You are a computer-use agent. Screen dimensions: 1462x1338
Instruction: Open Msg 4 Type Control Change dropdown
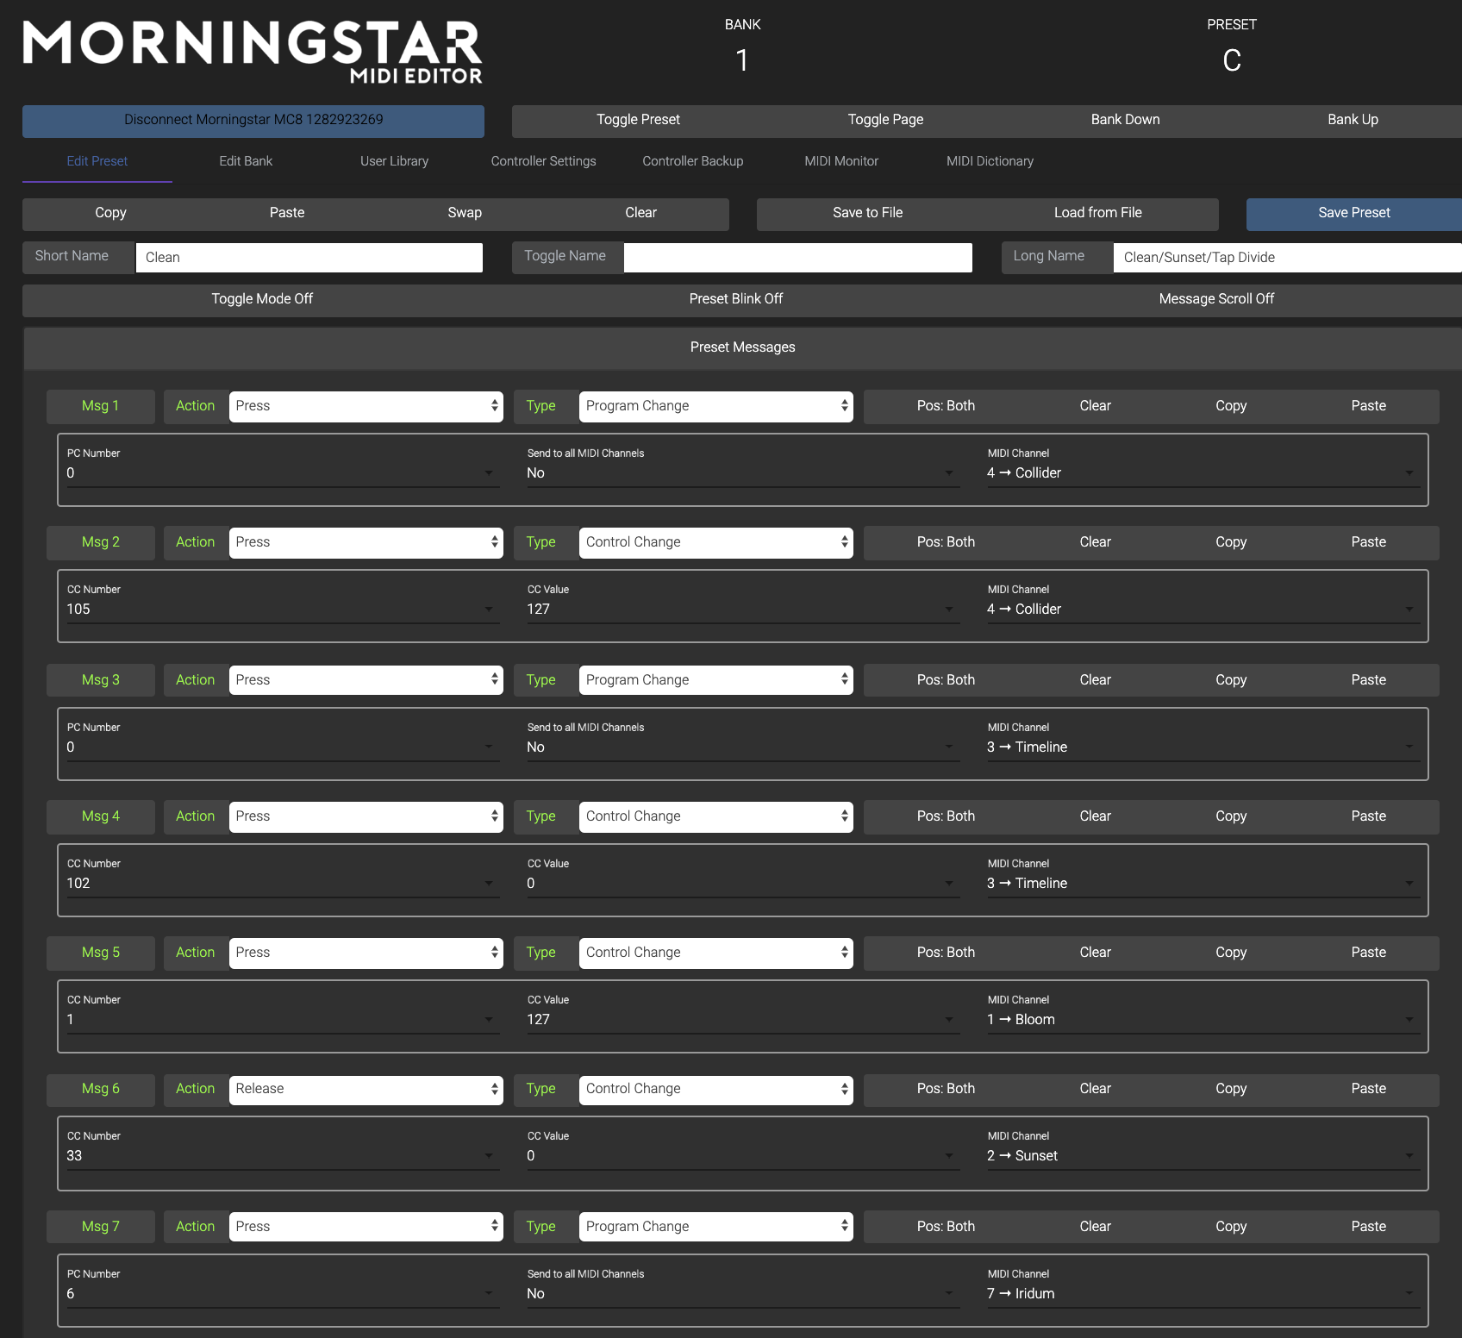click(x=716, y=816)
